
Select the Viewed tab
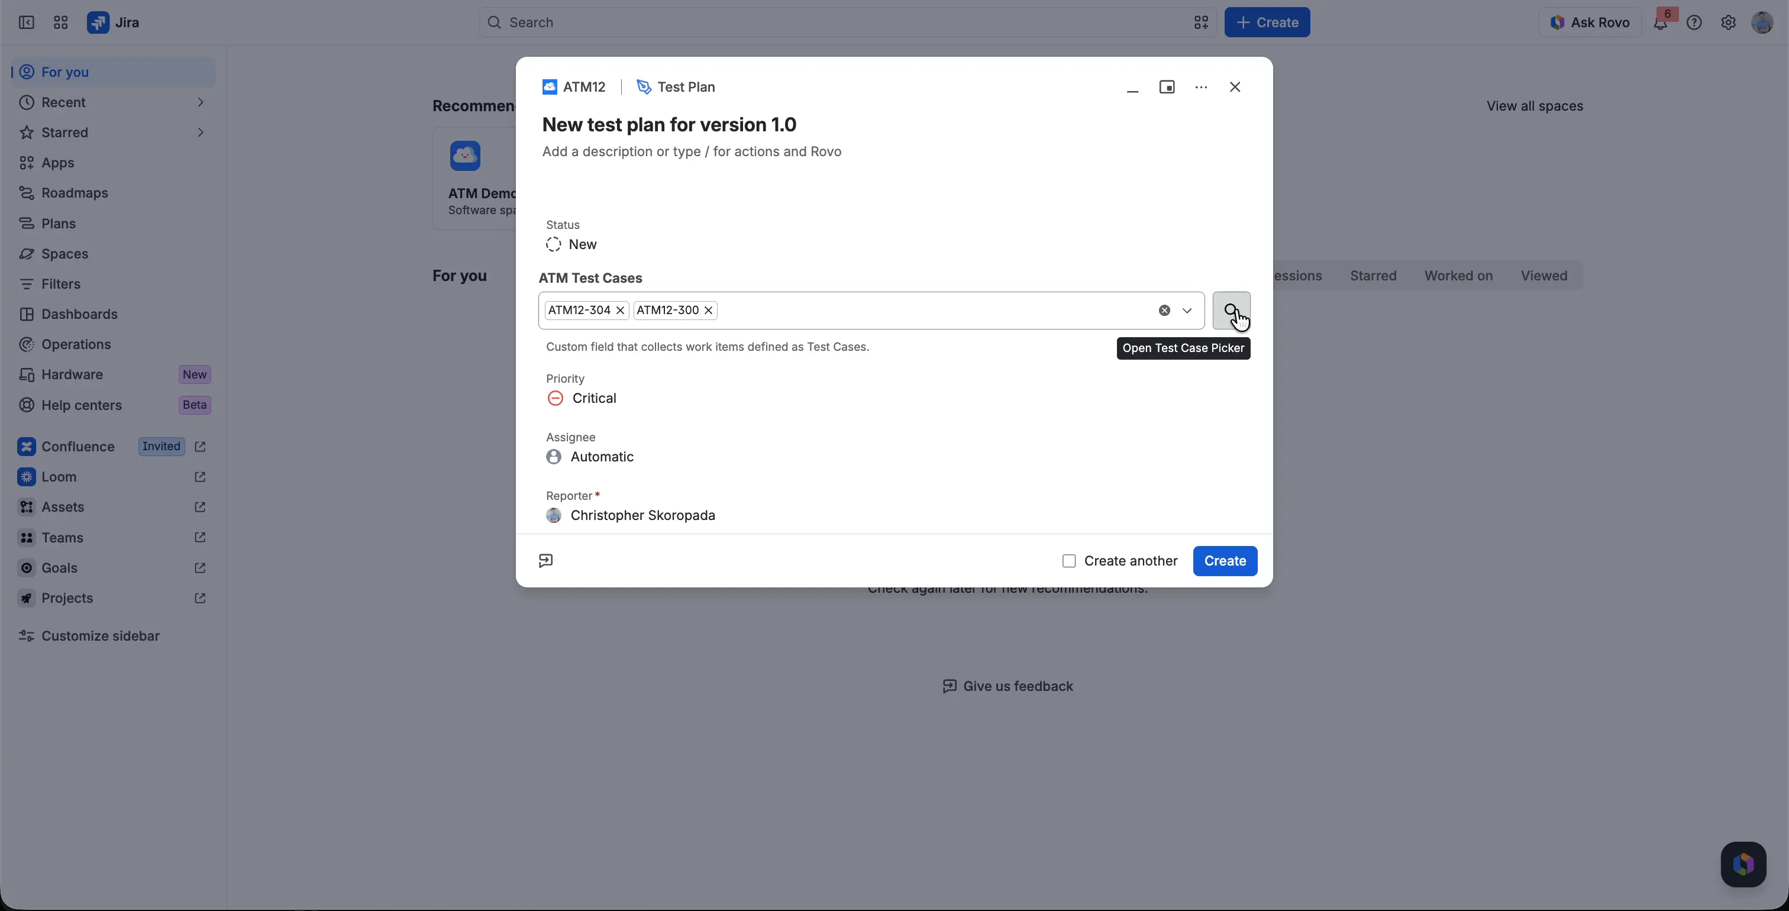[1544, 276]
